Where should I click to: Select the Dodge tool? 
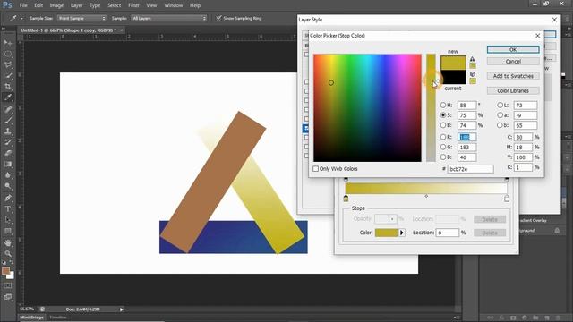pos(8,186)
